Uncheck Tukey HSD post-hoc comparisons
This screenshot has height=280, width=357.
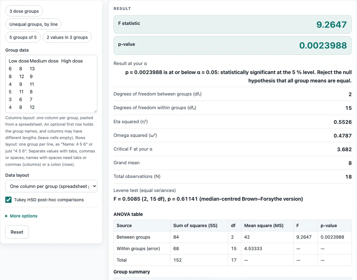click(8, 199)
